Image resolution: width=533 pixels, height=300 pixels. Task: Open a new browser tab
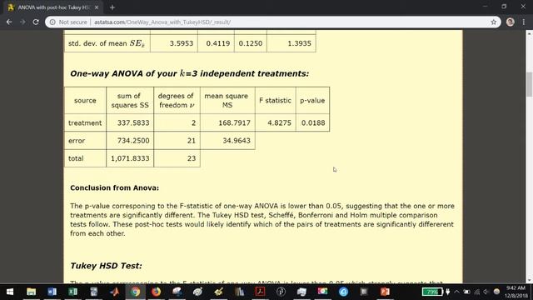pos(112,7)
